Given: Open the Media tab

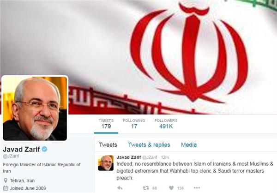Looking at the screenshot, I should [189, 145].
